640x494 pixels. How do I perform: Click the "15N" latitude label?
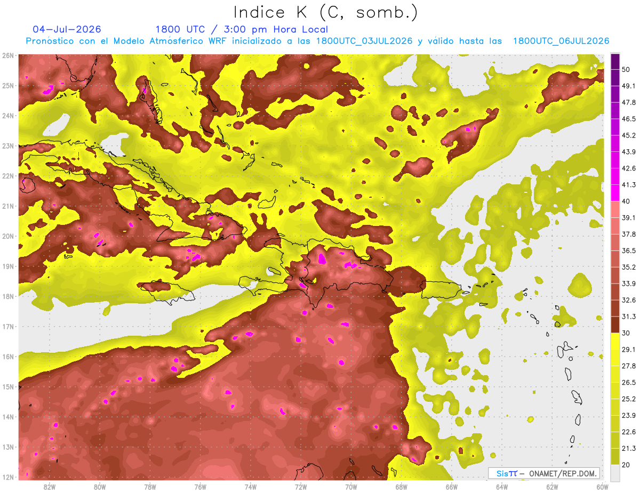[7, 386]
